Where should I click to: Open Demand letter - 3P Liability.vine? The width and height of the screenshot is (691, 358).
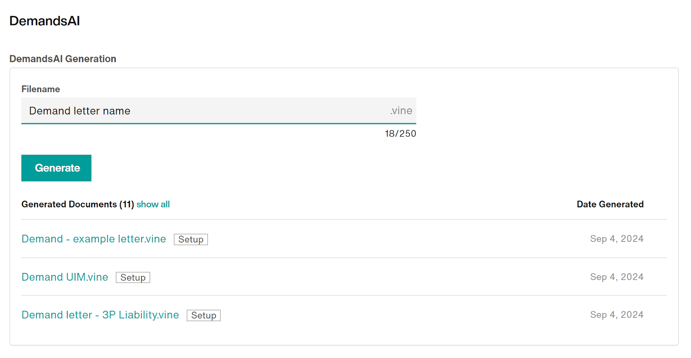(100, 315)
